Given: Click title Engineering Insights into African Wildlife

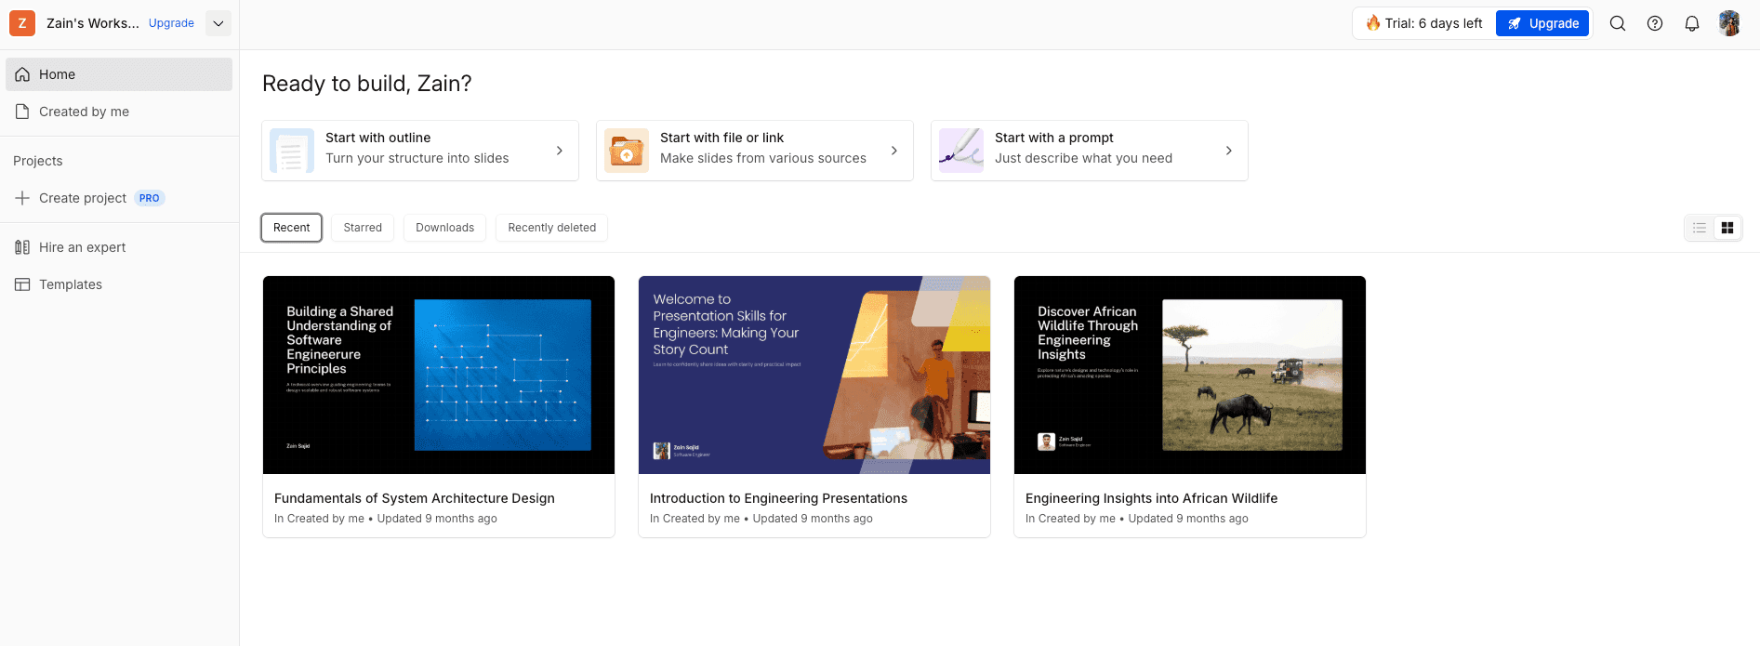Looking at the screenshot, I should tap(1151, 498).
